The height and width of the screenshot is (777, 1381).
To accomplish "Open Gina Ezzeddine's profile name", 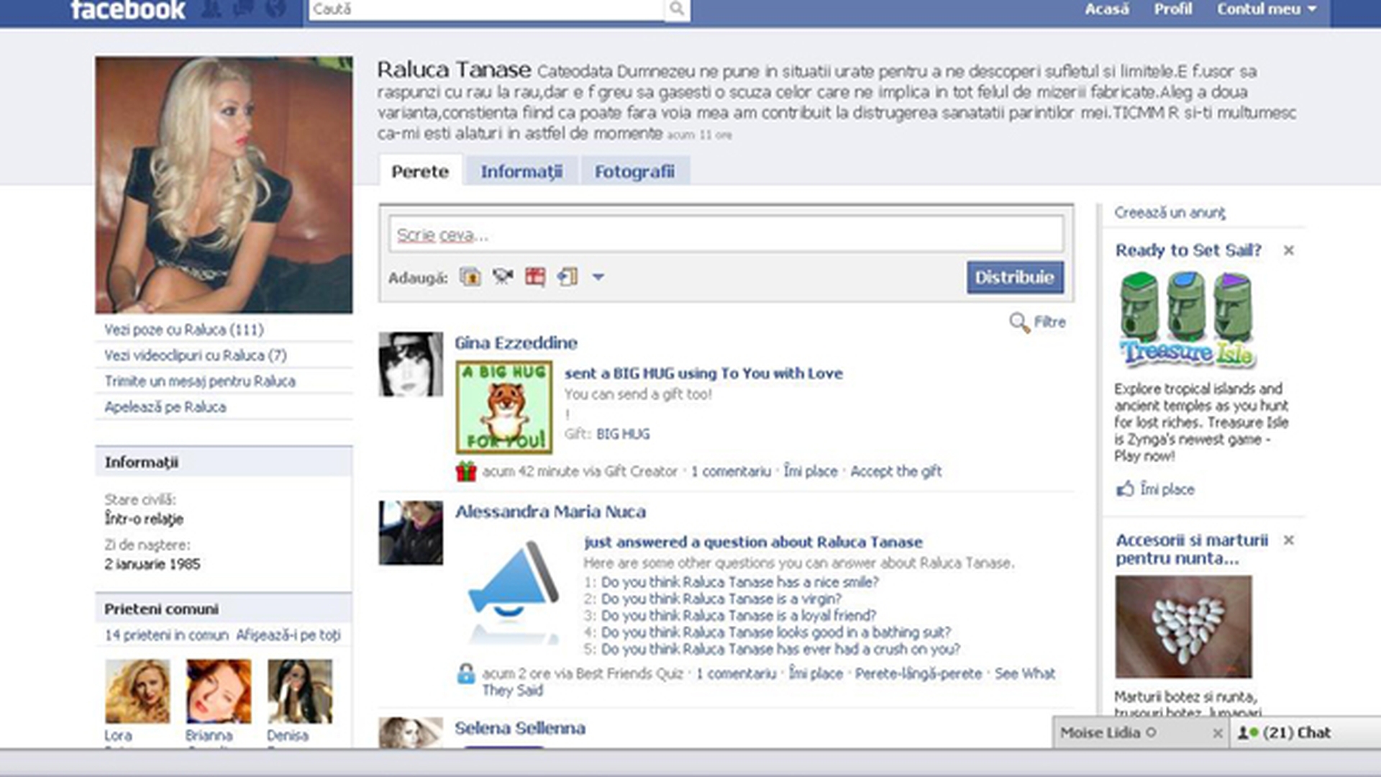I will (x=516, y=343).
